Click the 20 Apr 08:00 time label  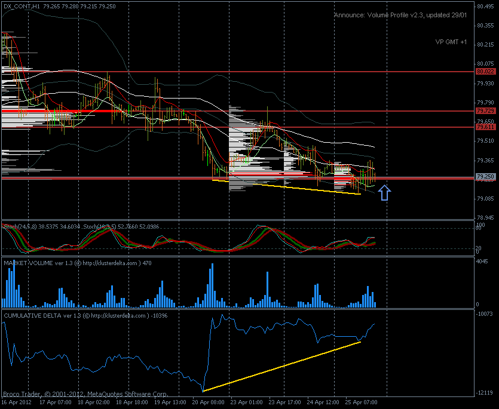209,402
